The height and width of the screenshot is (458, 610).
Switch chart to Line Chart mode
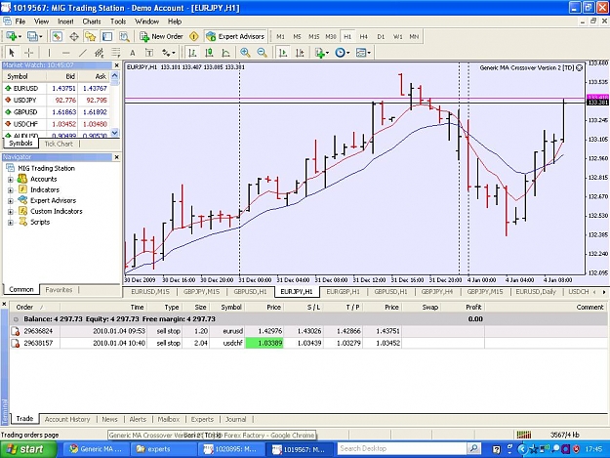(x=225, y=52)
